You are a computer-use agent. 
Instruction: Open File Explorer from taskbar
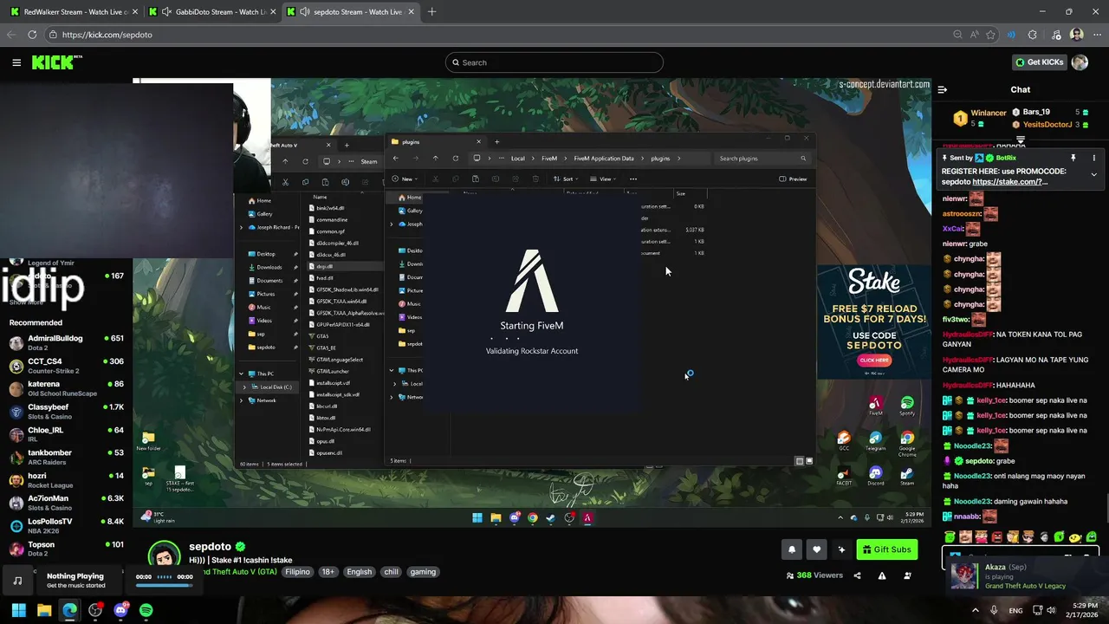coord(44,610)
